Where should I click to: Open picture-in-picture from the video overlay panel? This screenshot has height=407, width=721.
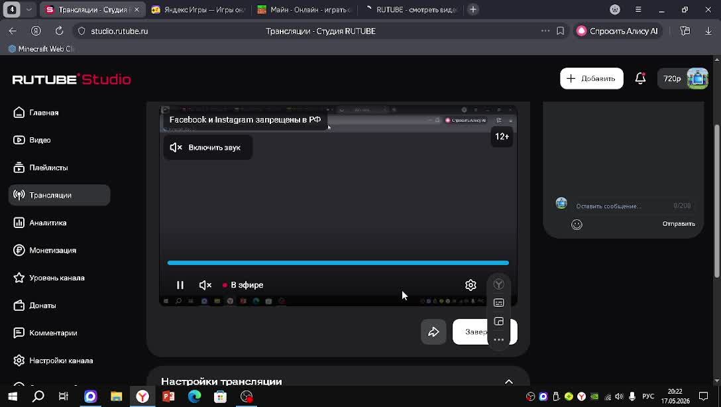[498, 321]
